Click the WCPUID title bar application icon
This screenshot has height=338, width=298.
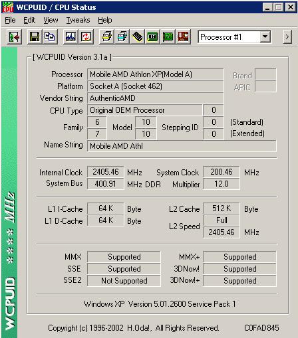tap(8, 7)
